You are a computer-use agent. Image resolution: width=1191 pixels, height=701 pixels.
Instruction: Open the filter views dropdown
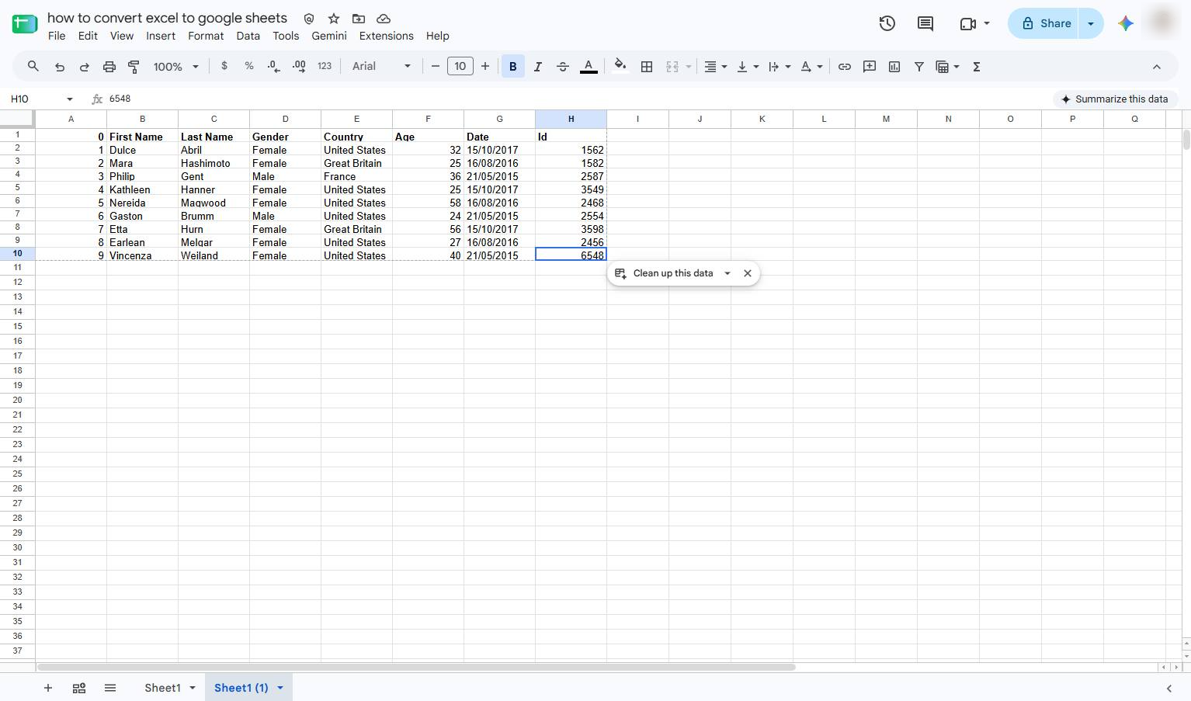tap(957, 67)
